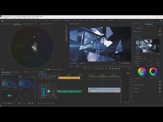Adjust the Saturation slider handle
Screen dimensions: 163x122
pos(151,65)
